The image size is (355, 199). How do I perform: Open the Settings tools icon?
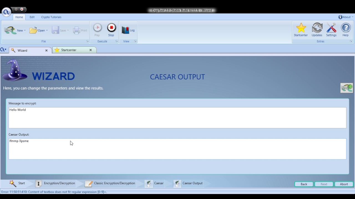tap(331, 28)
